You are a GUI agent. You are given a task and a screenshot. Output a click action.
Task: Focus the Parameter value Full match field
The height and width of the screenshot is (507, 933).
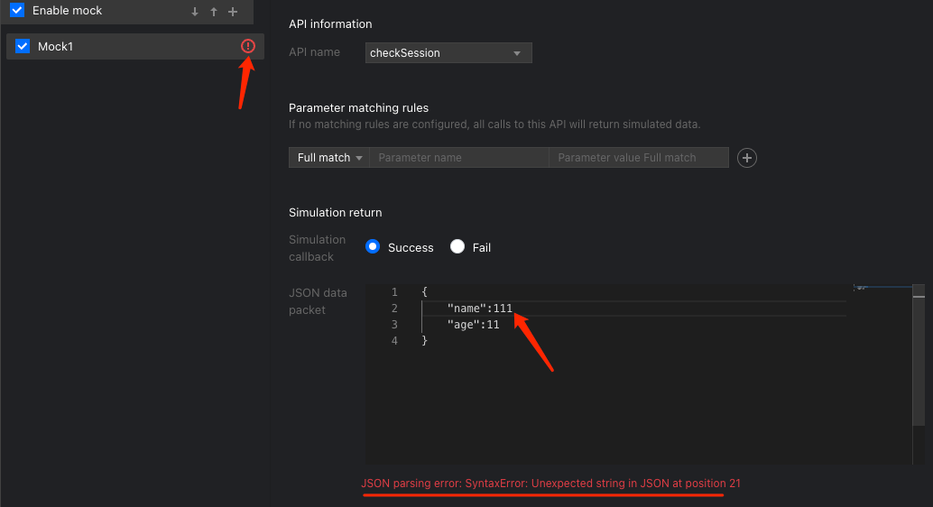click(638, 158)
